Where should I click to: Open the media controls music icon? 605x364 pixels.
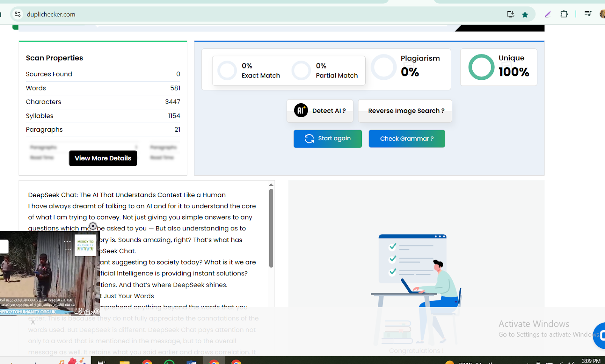click(588, 14)
